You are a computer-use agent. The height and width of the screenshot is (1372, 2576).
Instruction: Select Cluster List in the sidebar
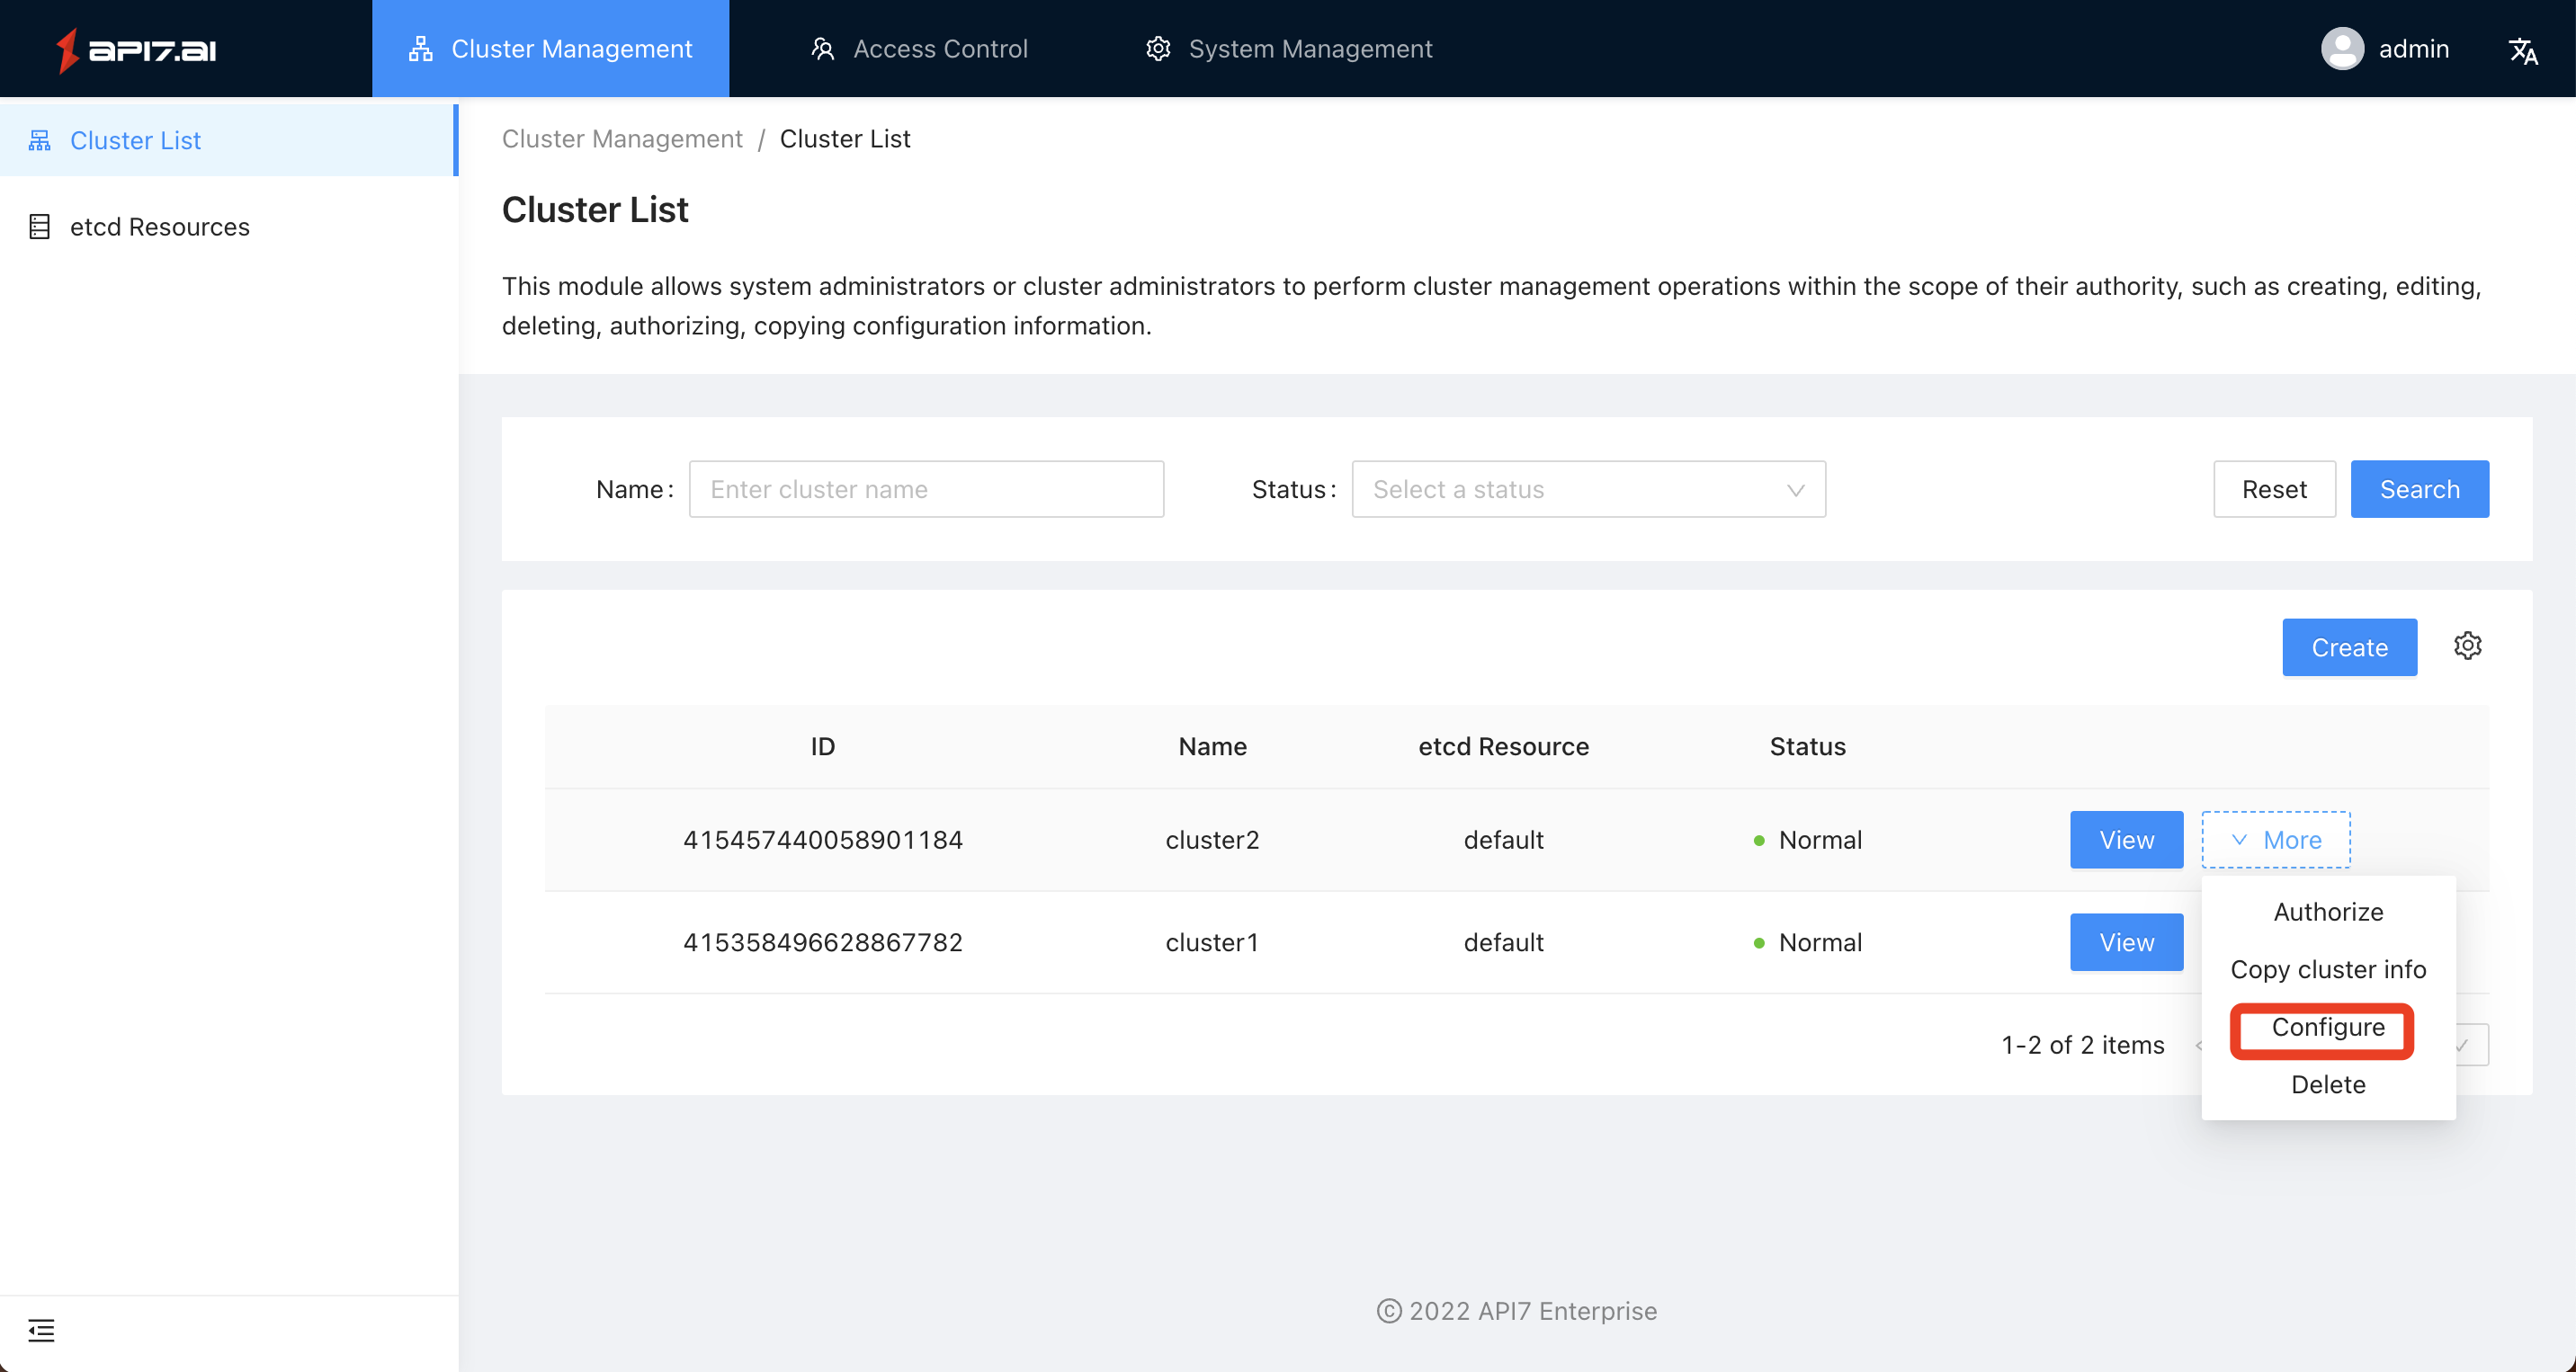click(228, 140)
